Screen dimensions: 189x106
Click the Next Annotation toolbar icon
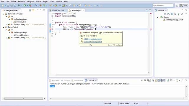[74, 5]
